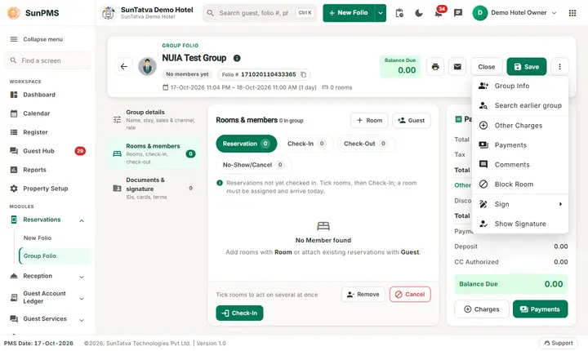Viewport: 588px width, 351px height.
Task: Switch to the Check-In tab
Action: click(307, 144)
